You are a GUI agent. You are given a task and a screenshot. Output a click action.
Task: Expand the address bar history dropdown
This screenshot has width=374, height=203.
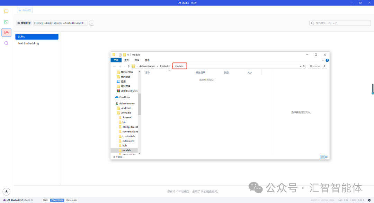tap(301, 66)
